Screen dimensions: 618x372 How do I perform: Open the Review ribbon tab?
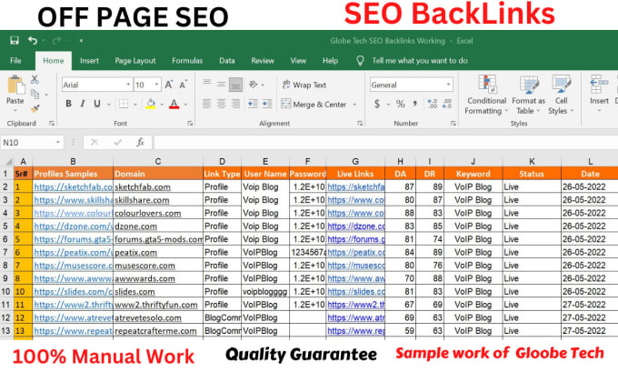coord(263,61)
